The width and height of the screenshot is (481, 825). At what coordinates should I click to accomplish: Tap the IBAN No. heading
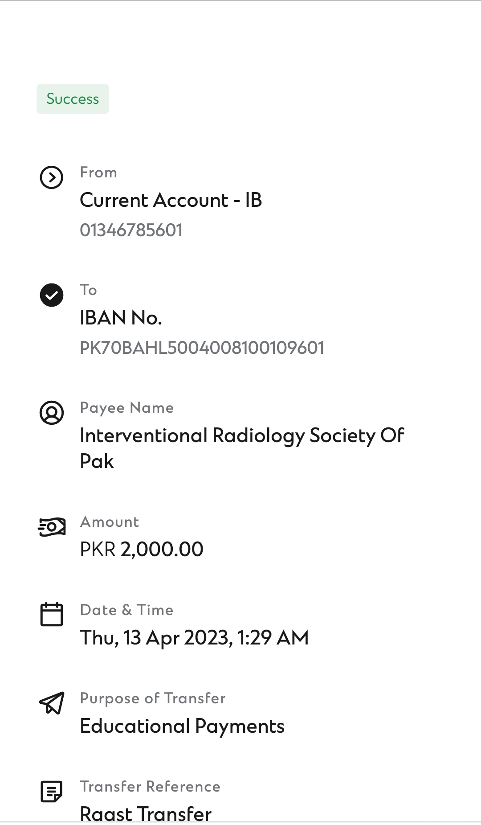tap(121, 318)
